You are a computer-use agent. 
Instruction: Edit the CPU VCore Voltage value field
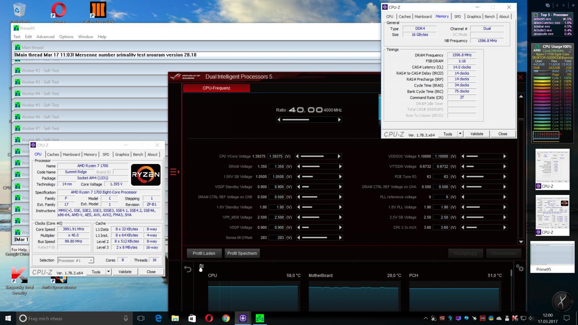[276, 156]
